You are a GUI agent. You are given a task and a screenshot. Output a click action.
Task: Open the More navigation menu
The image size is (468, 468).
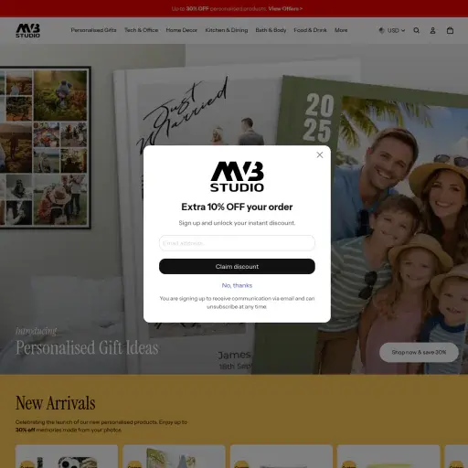(x=341, y=30)
